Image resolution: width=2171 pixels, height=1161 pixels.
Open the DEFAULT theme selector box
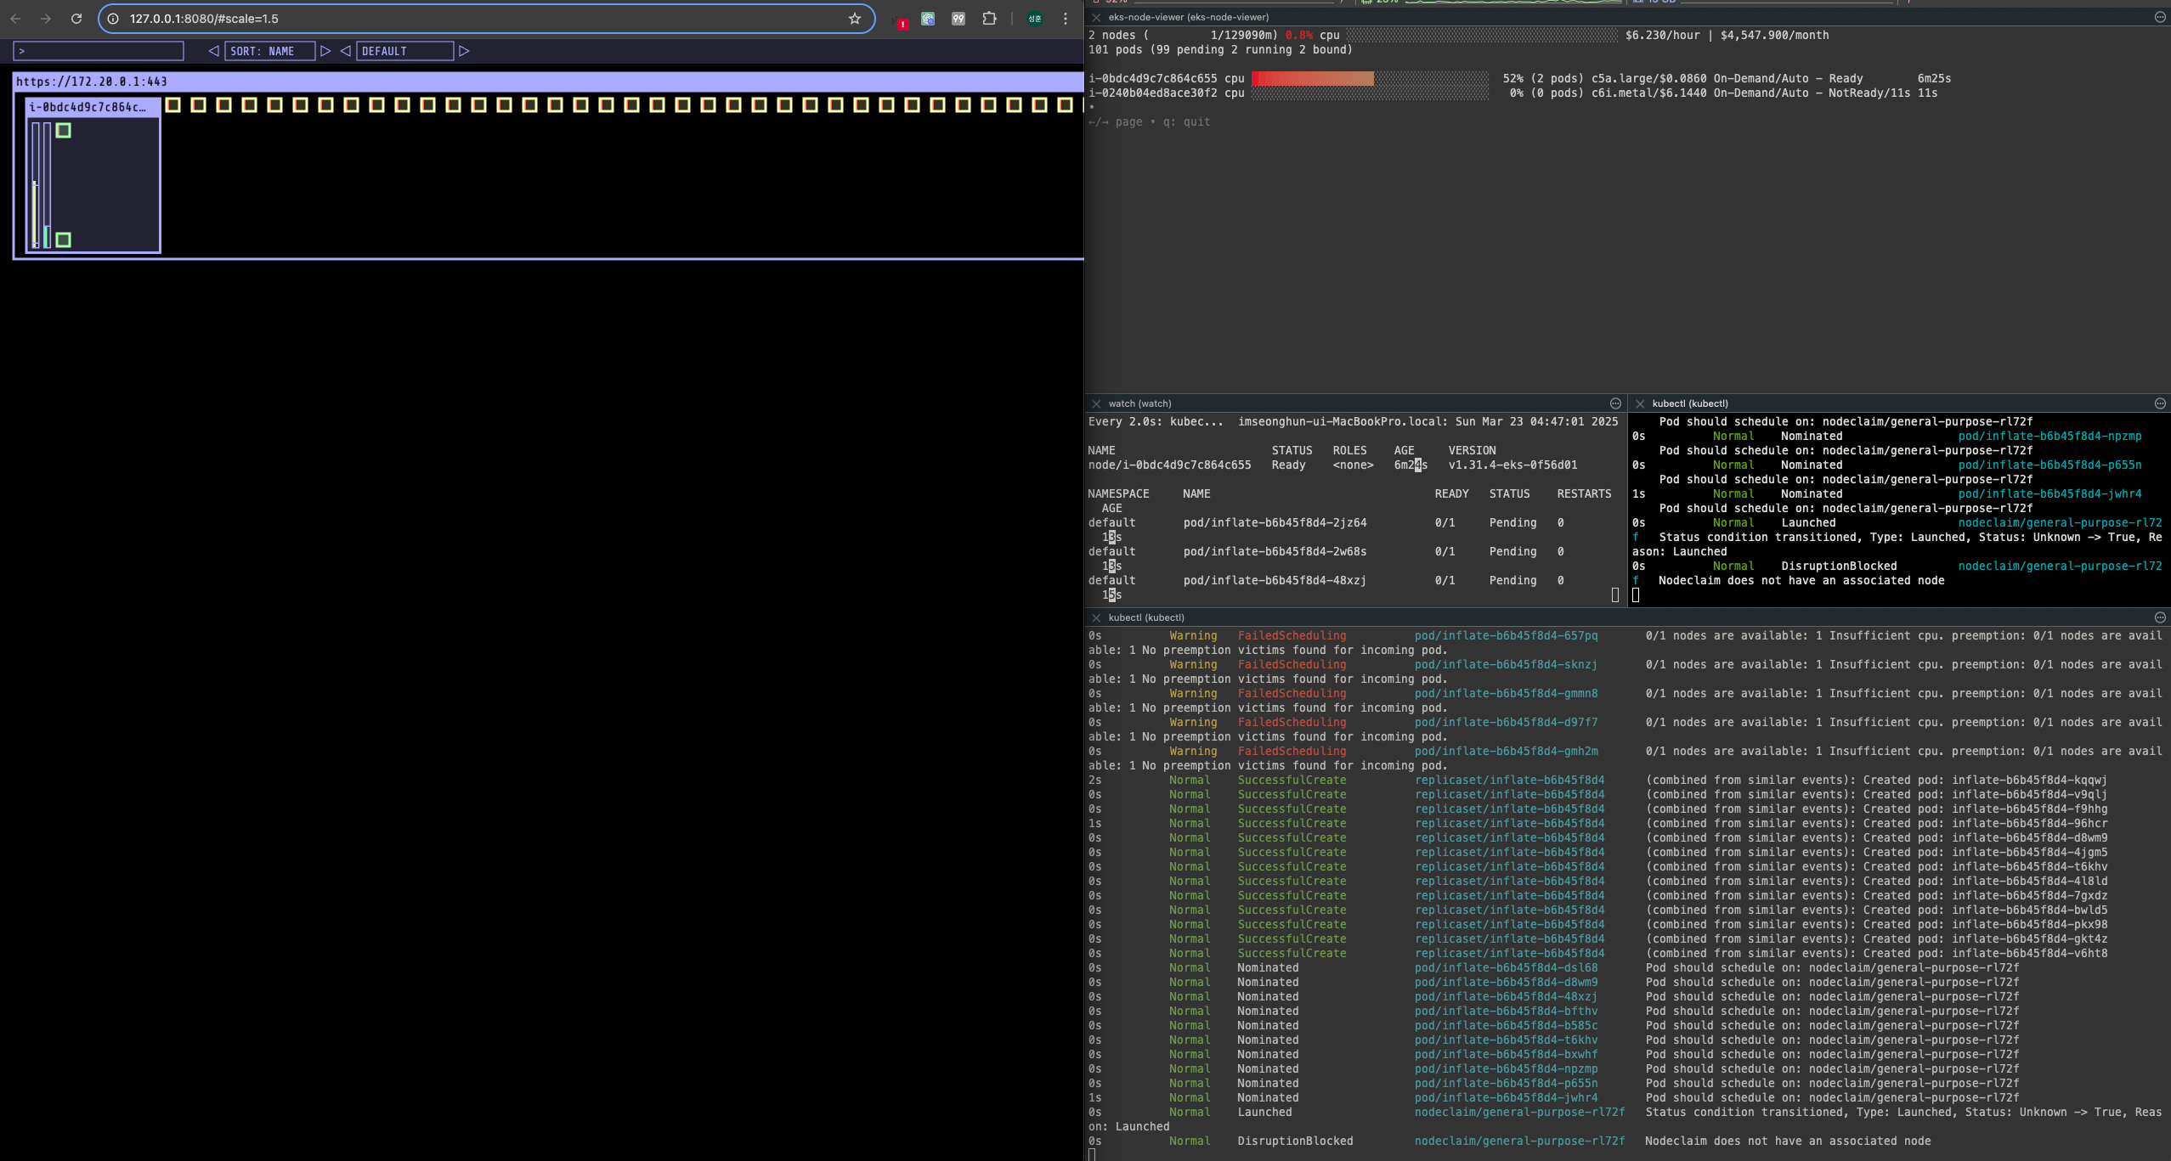[404, 51]
